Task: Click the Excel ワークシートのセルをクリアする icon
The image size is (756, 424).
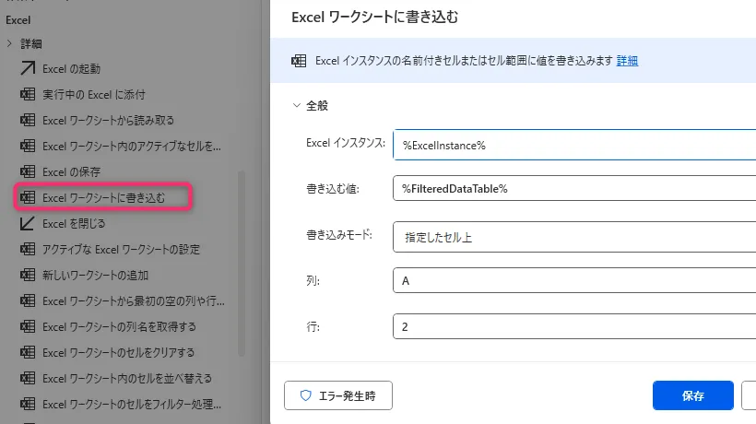Action: click(x=28, y=352)
